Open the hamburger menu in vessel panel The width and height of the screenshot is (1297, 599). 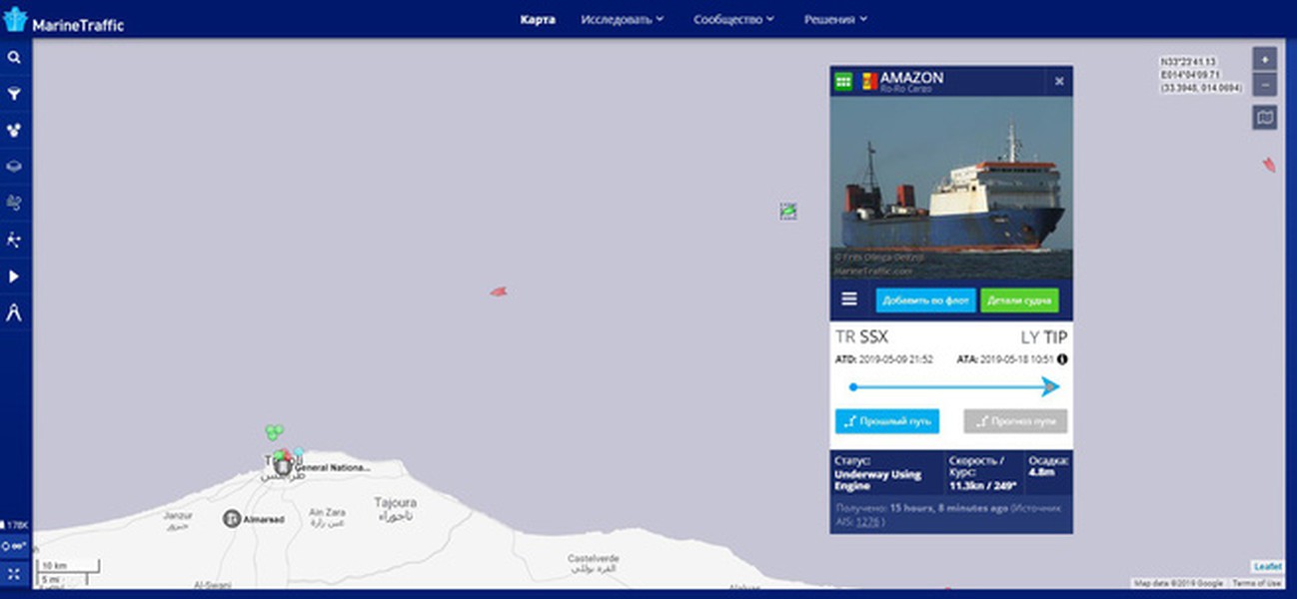[x=849, y=299]
